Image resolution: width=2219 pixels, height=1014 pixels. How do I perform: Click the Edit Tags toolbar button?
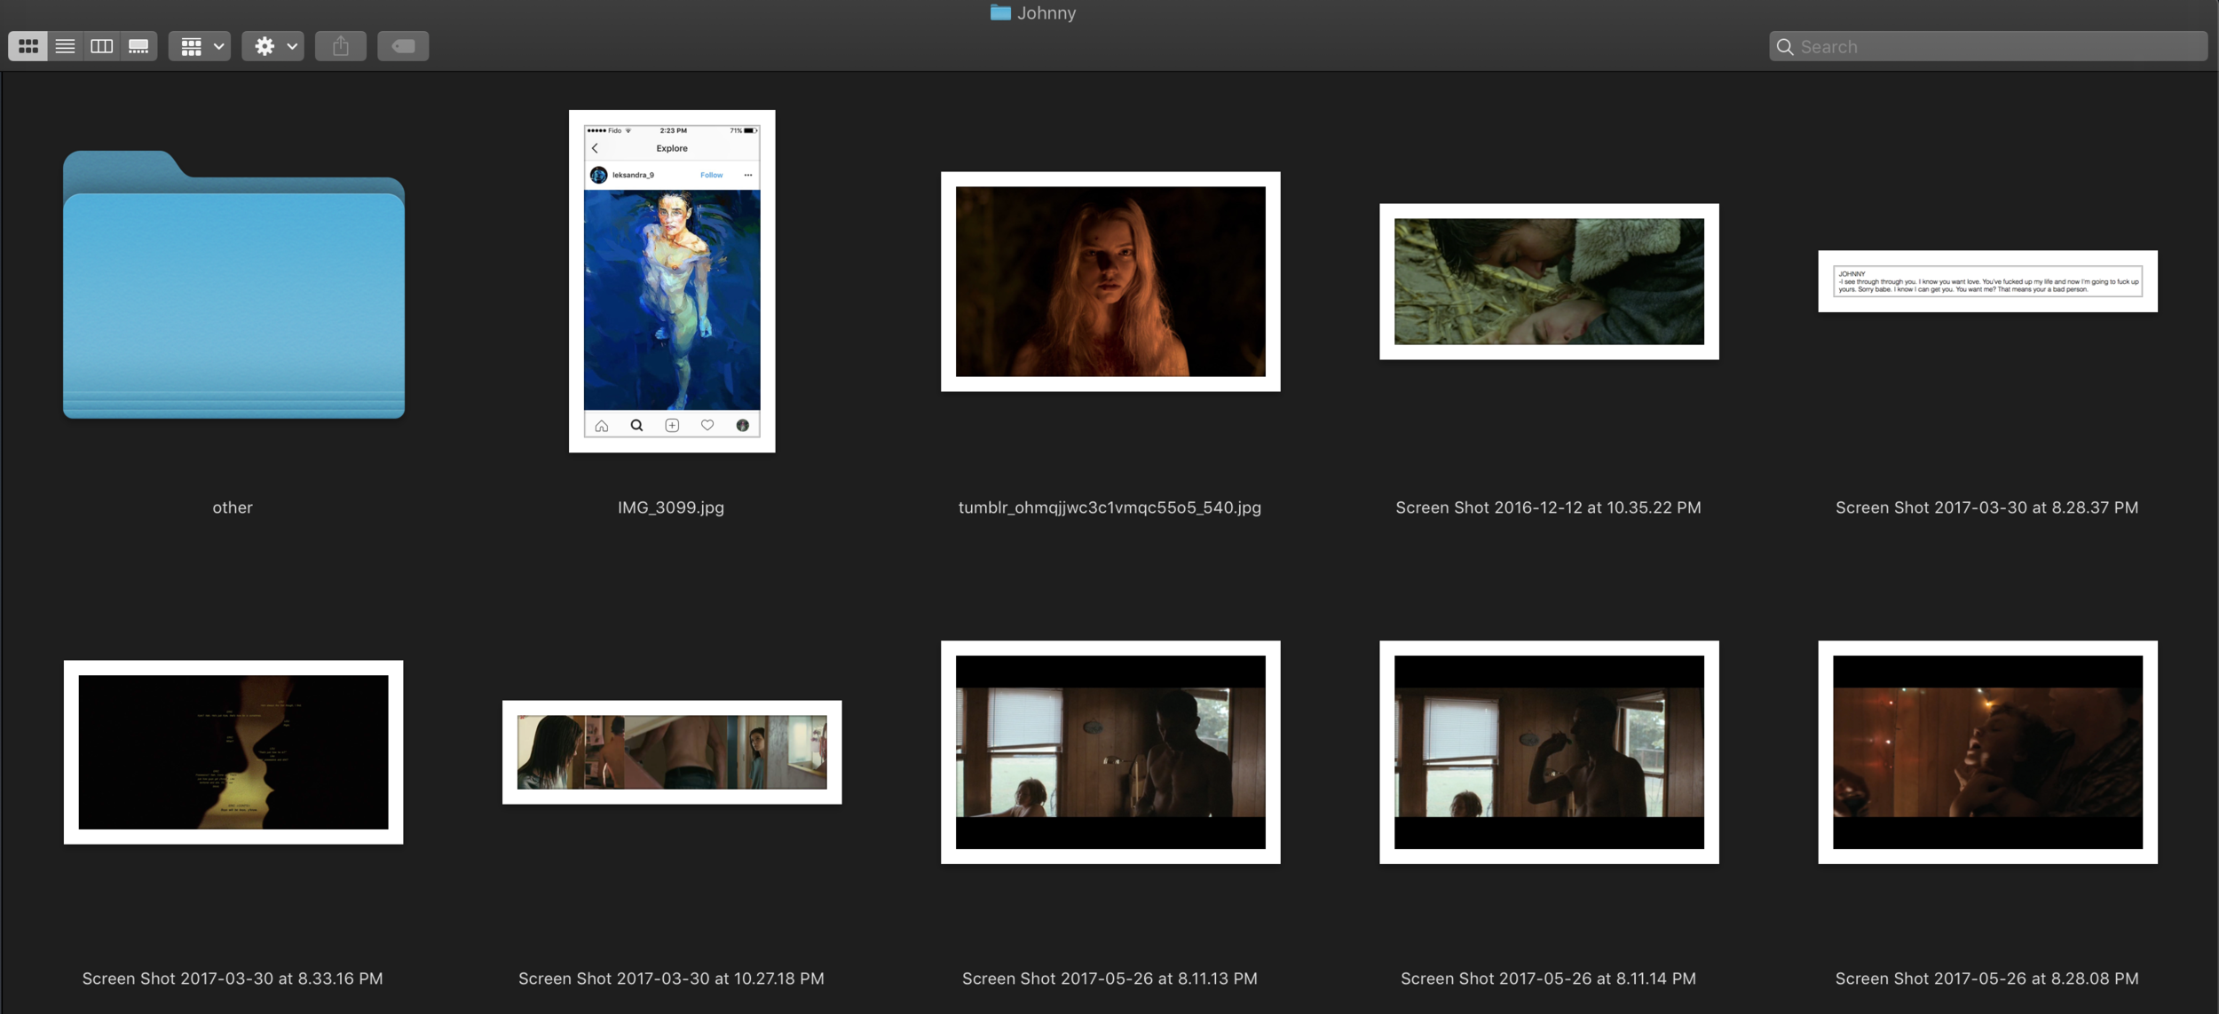coord(403,46)
